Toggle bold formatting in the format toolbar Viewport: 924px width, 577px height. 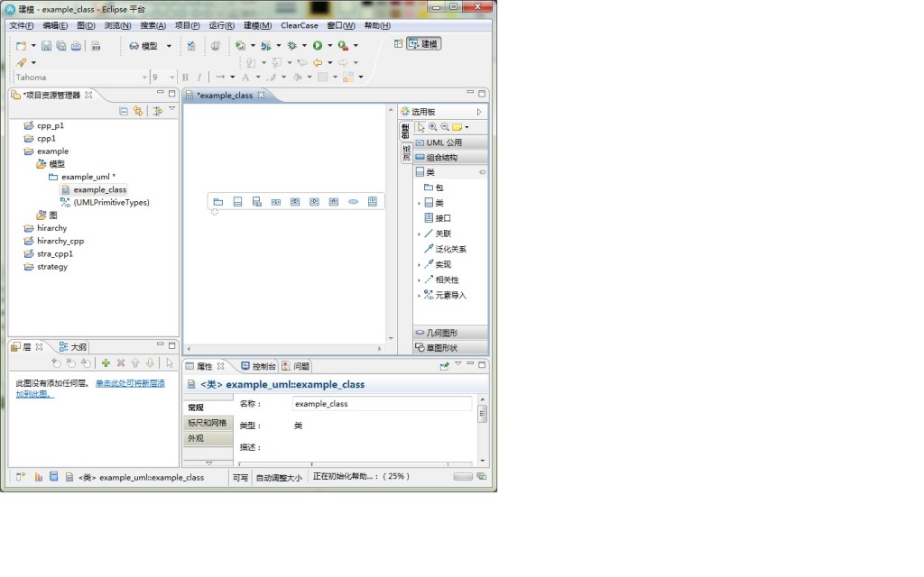pyautogui.click(x=184, y=78)
